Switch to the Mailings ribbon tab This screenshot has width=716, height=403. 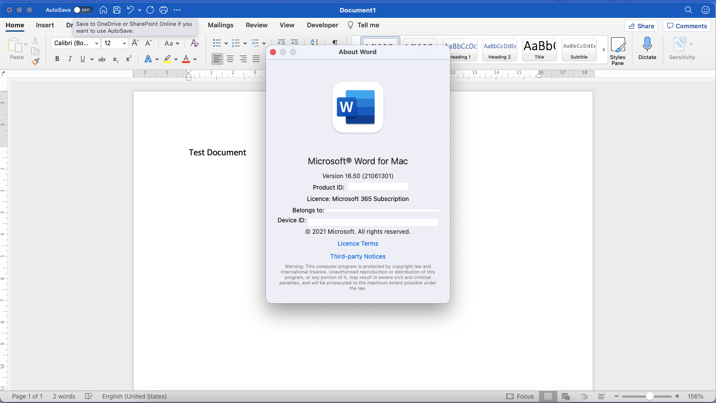coord(221,25)
